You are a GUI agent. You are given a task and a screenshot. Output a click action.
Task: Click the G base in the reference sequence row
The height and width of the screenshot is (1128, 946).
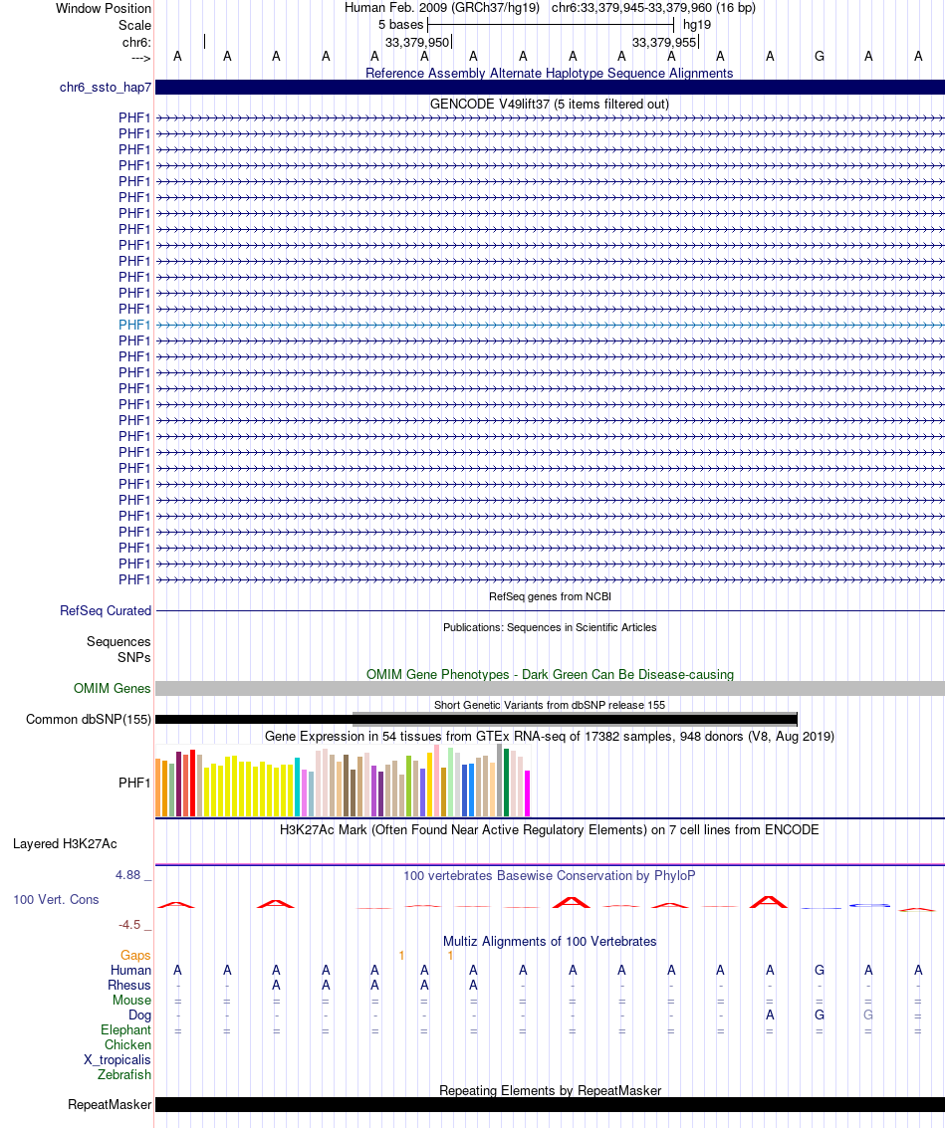(820, 56)
